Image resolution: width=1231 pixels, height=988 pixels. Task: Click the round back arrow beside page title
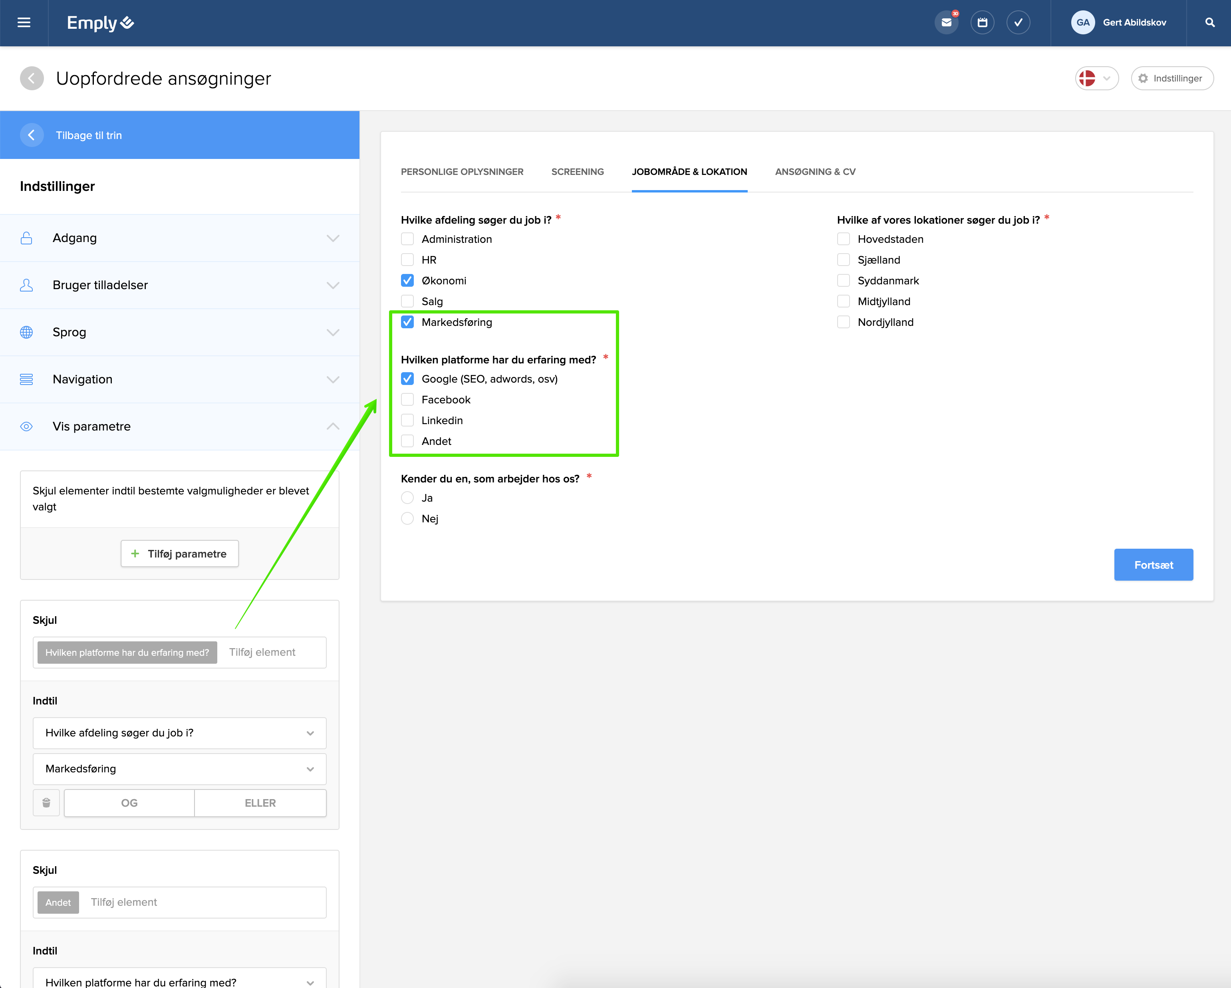coord(32,78)
